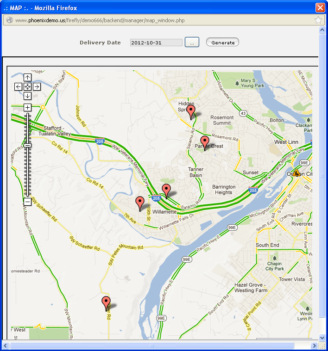The width and height of the screenshot is (328, 351).
Task: Click the Hazel Grove - Westling Farm label
Action: click(251, 288)
